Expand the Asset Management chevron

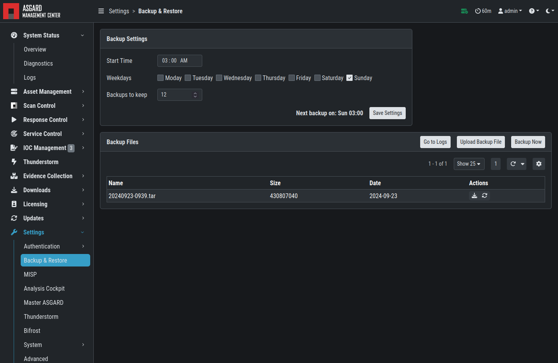coord(83,91)
